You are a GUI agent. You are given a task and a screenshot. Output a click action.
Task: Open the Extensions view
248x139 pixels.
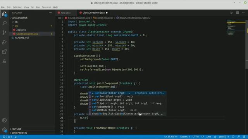[x=4, y=51]
